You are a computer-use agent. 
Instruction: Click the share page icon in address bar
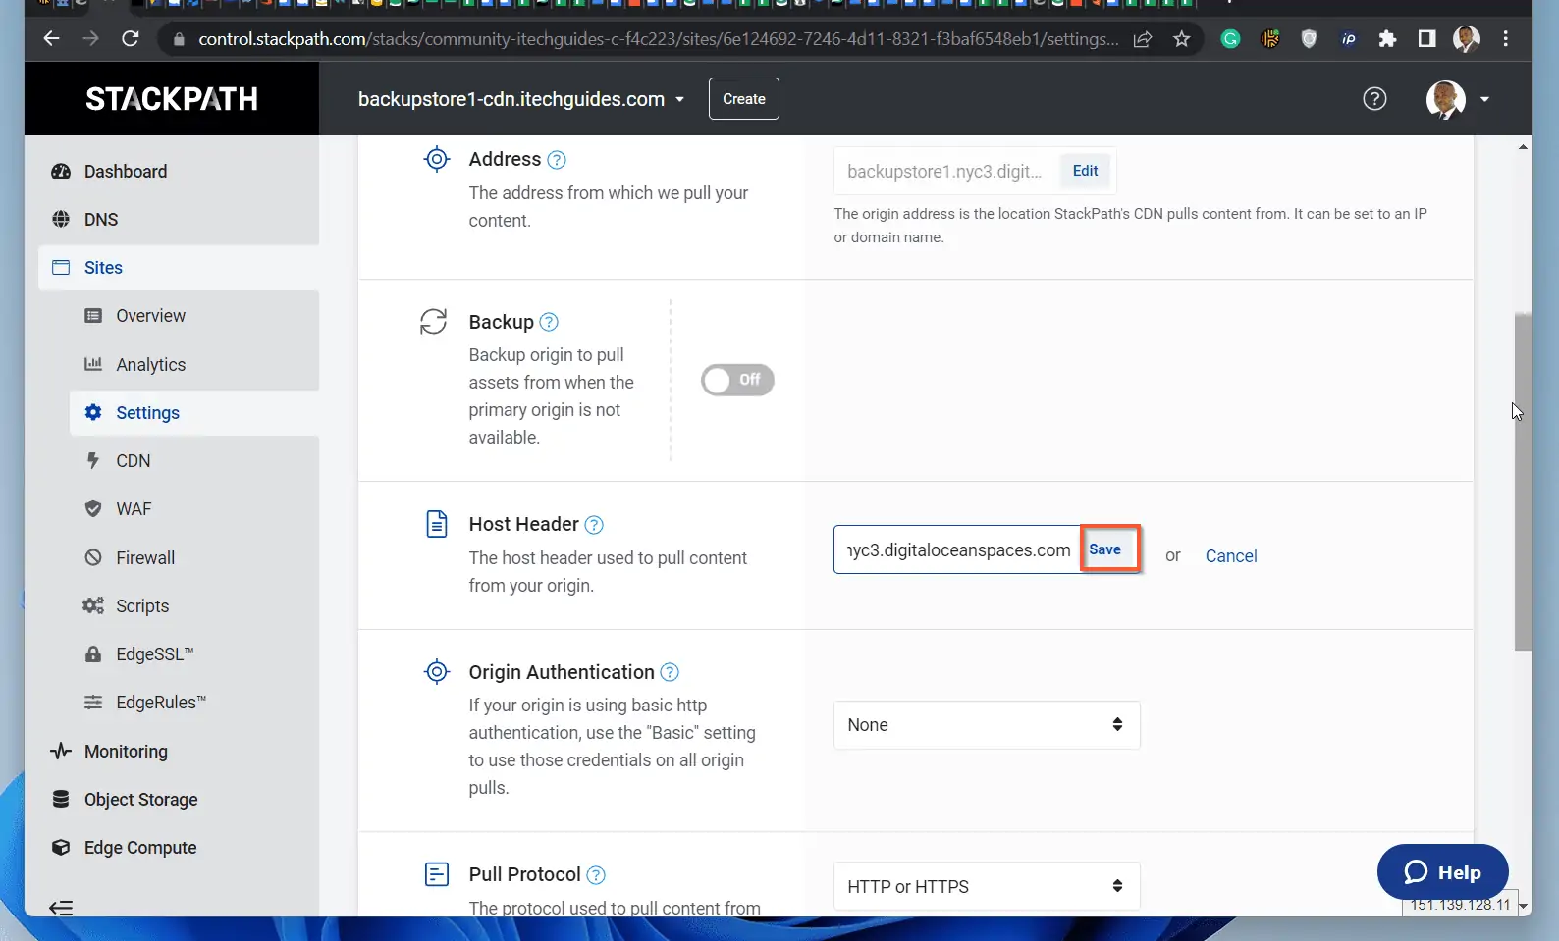[1143, 39]
